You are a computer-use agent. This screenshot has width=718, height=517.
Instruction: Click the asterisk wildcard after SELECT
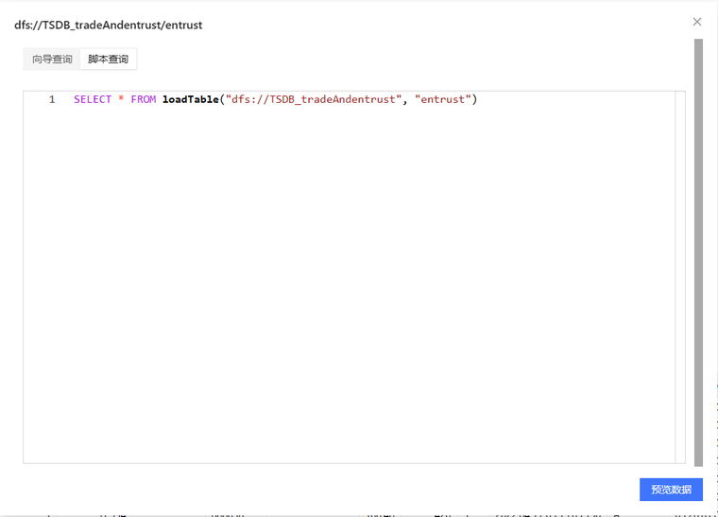click(x=121, y=99)
